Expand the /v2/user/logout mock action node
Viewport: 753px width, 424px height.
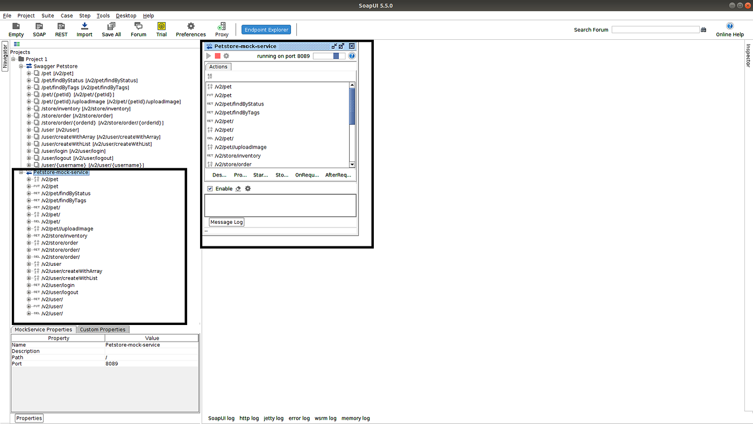29,292
